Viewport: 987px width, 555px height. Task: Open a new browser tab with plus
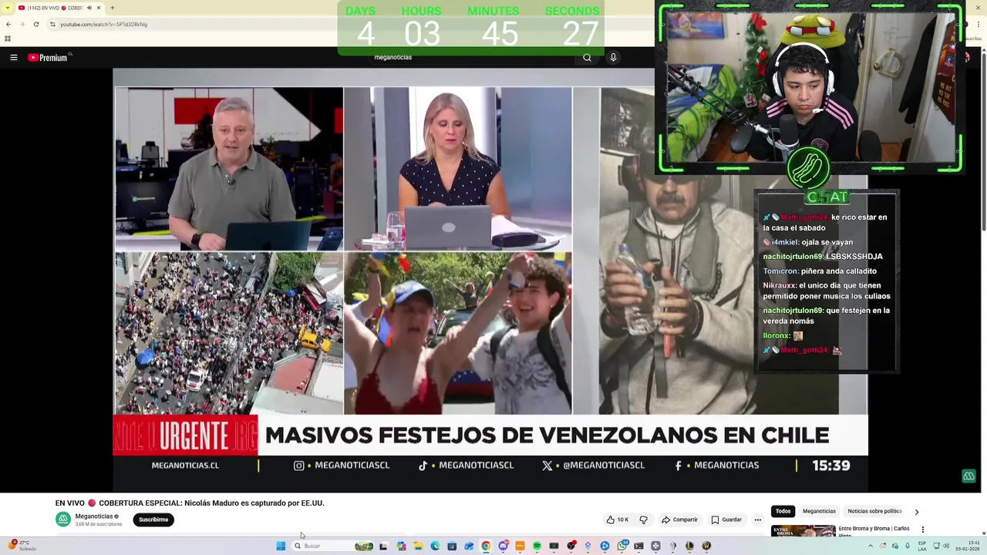tap(113, 8)
